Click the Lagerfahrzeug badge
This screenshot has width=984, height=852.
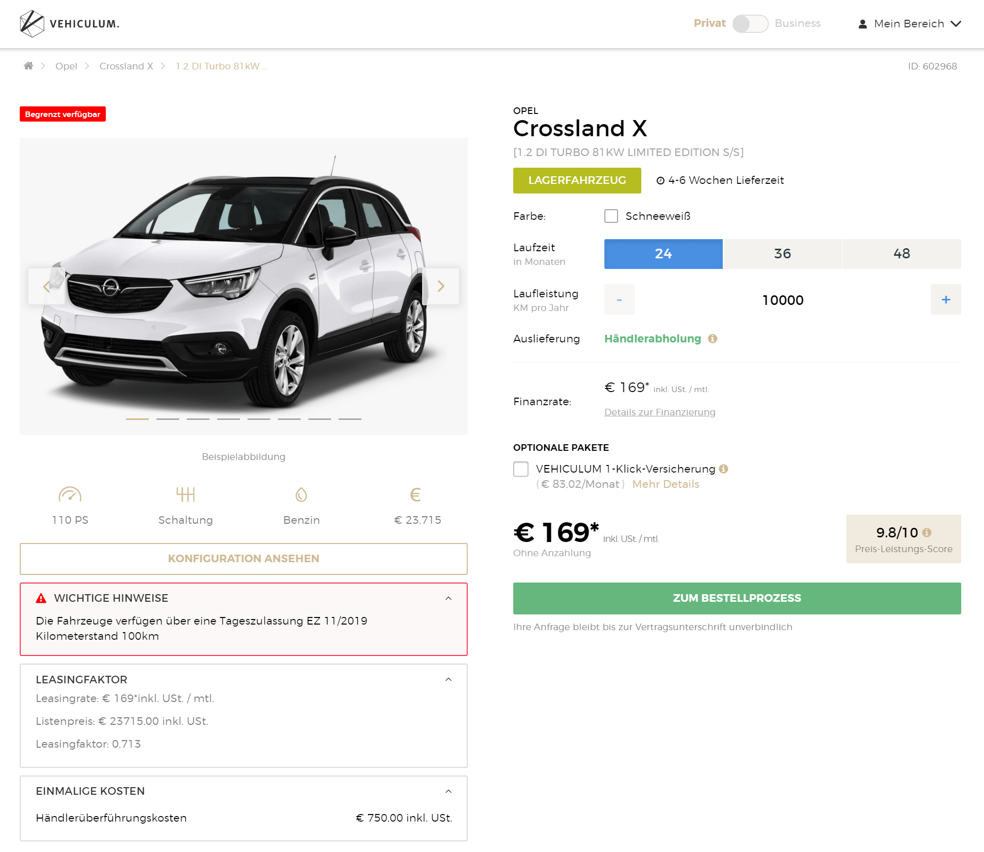tap(577, 180)
